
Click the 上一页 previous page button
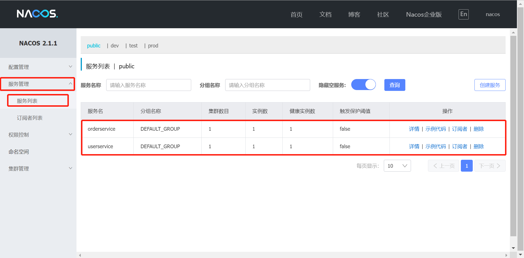click(x=444, y=166)
